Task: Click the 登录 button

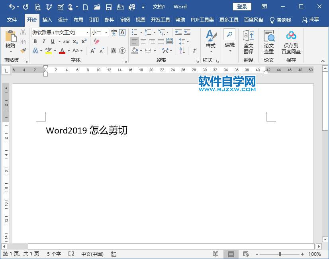Action: [x=242, y=6]
